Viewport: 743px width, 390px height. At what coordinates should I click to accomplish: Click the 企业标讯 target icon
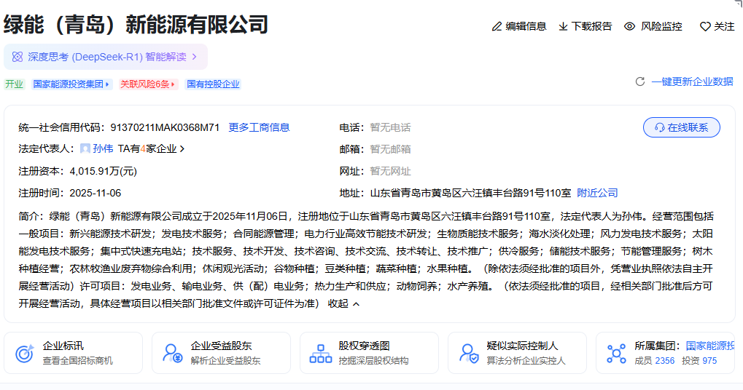[x=25, y=353]
